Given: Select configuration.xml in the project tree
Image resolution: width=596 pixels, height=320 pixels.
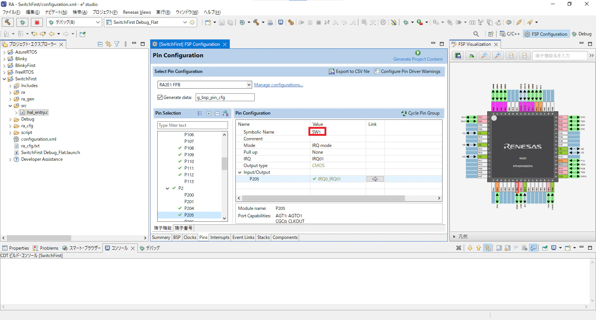Looking at the screenshot, I should click(x=38, y=139).
